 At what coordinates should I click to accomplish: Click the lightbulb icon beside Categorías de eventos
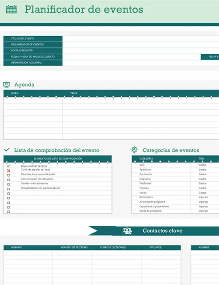click(134, 150)
